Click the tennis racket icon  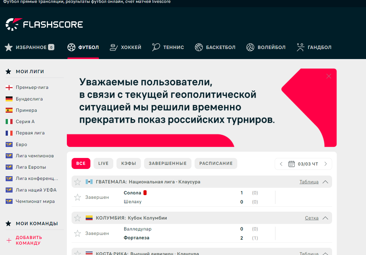coord(156,47)
